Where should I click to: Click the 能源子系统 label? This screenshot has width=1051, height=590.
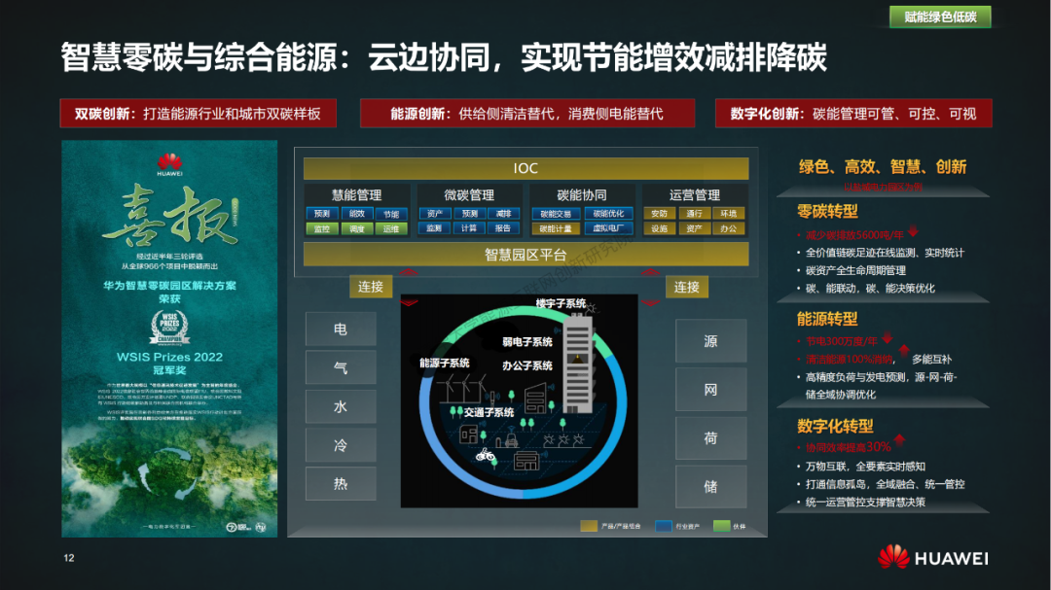[445, 363]
